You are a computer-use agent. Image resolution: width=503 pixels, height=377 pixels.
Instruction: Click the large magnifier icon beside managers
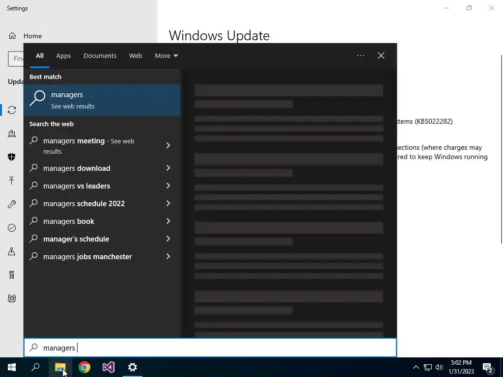(37, 98)
